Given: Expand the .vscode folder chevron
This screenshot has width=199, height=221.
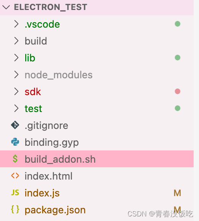Looking at the screenshot, I should (16, 24).
